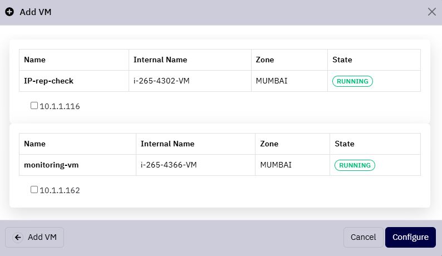Check the 10.1.1.162 IP checkbox
The height and width of the screenshot is (256, 442).
pos(34,189)
